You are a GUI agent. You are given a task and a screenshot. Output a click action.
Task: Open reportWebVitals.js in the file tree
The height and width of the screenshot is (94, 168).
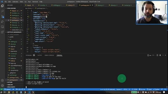(16, 66)
